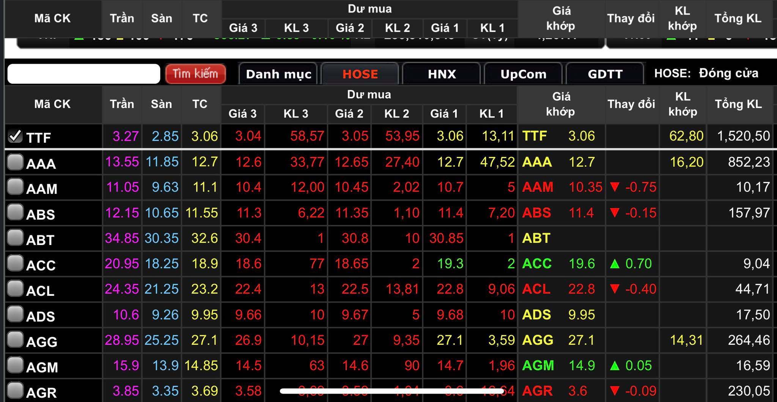Focus the stock search input field

[84, 74]
